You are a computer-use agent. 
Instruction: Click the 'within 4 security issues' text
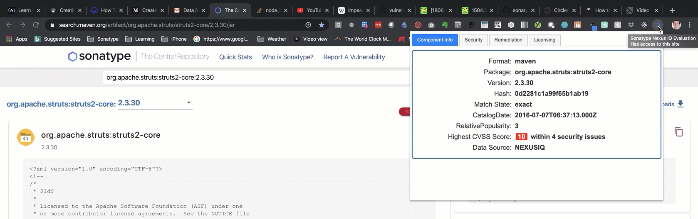568,136
